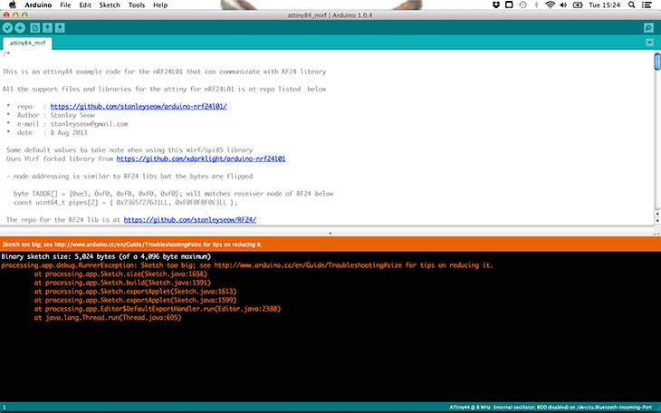The height and width of the screenshot is (413, 661).
Task: Click the 'e-mail : stanleyseow@gmail.com' line
Action: [x=67, y=124]
